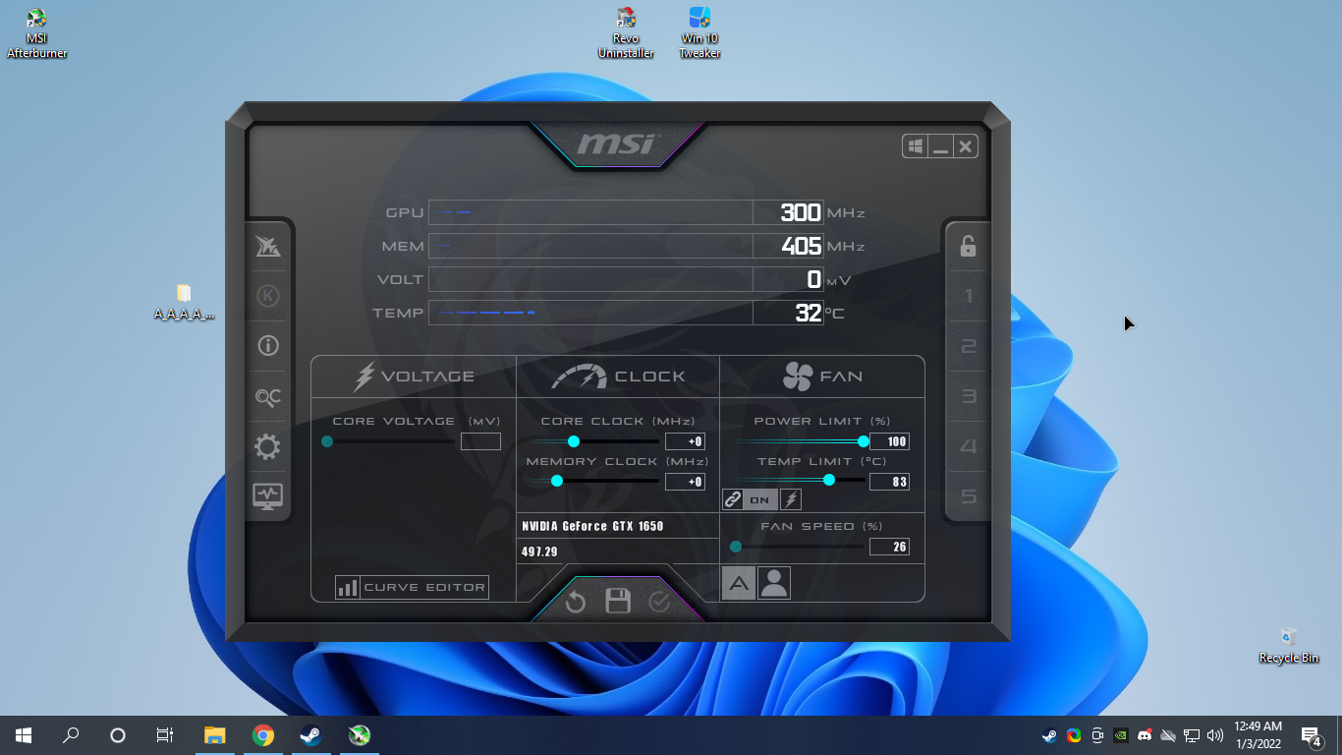Toggle the lightning priority icon
Image resolution: width=1342 pixels, height=755 pixels.
click(791, 499)
